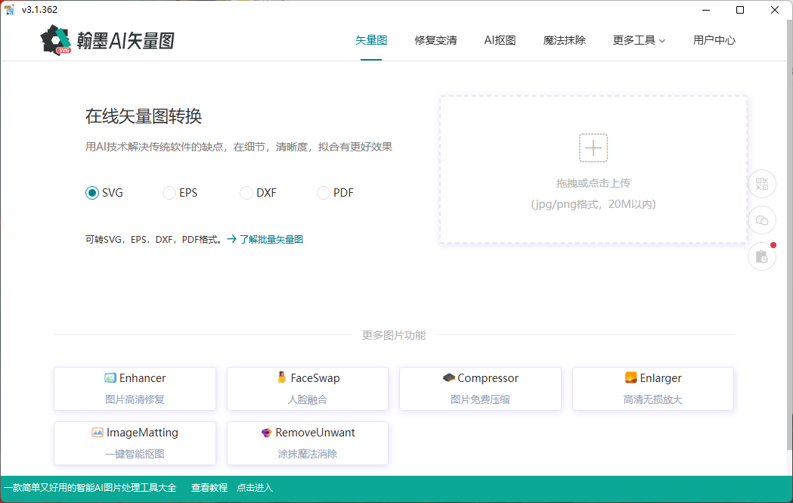
Task: Click 查看教程 in the bottom bar
Action: [209, 488]
